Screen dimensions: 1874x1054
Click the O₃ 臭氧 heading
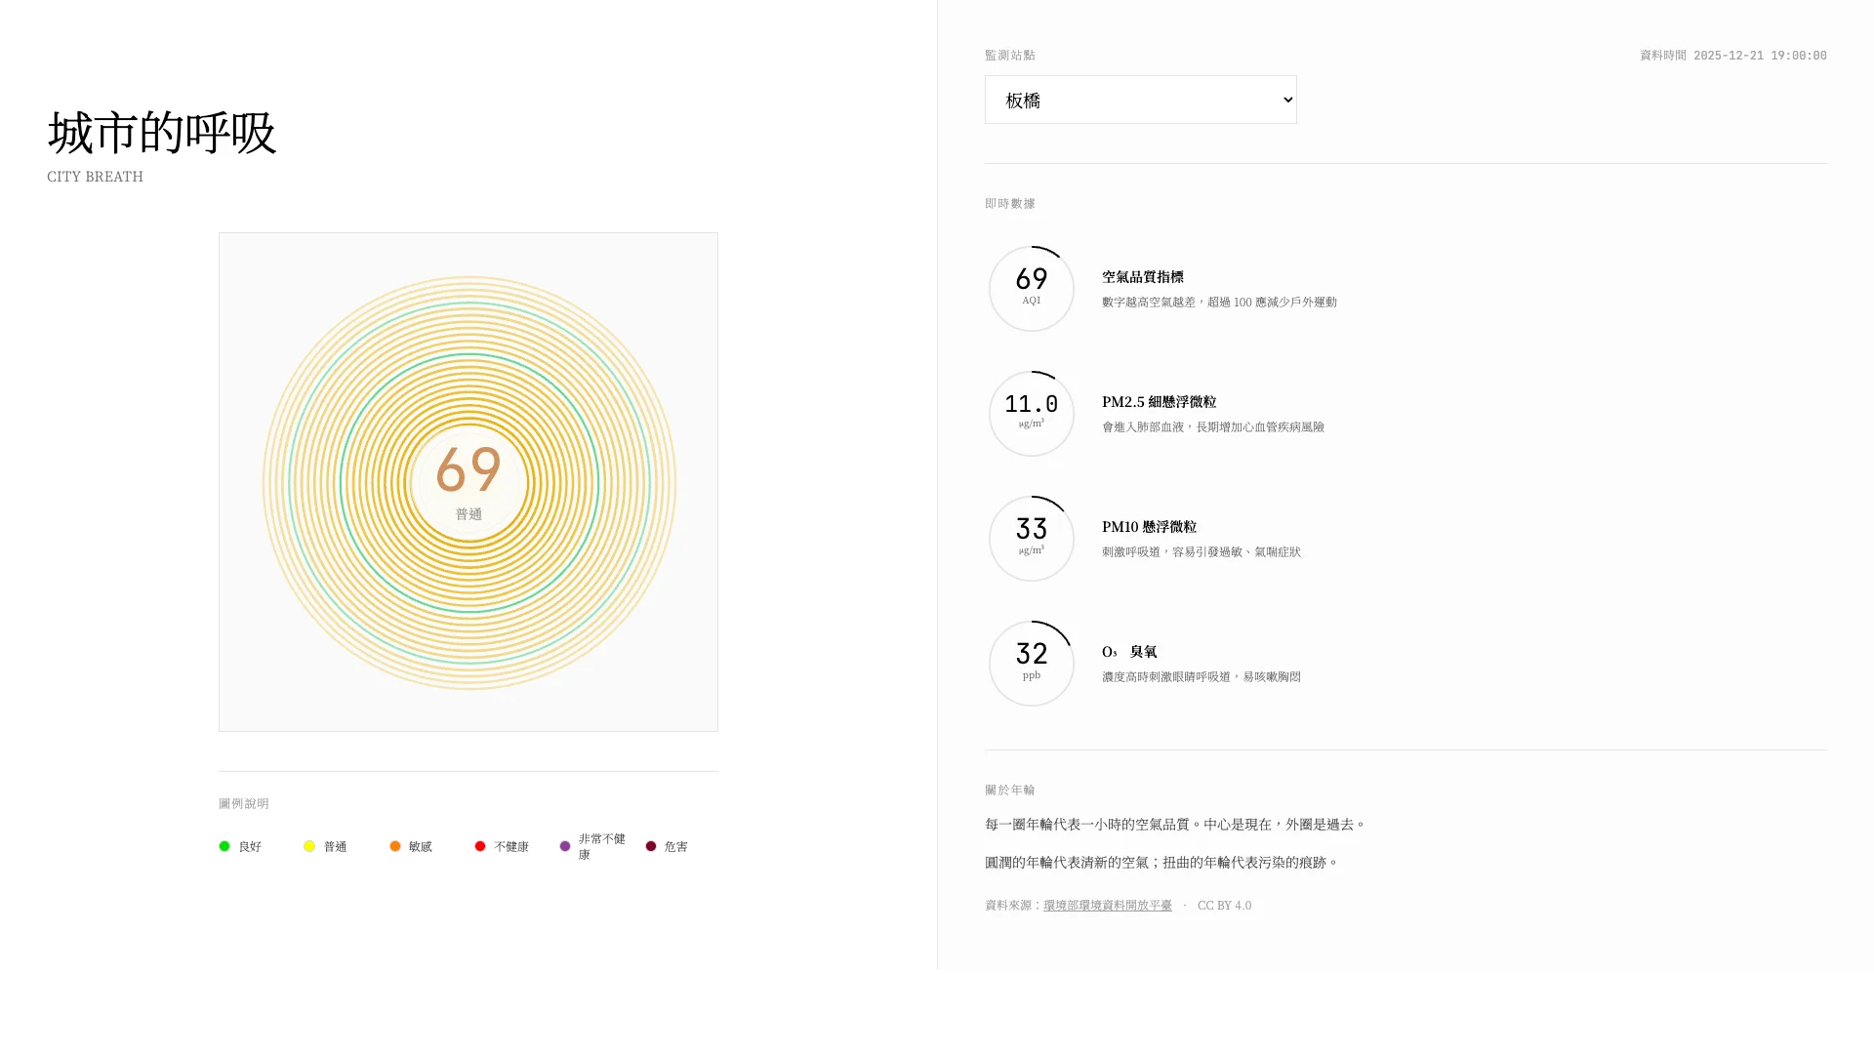click(1129, 652)
